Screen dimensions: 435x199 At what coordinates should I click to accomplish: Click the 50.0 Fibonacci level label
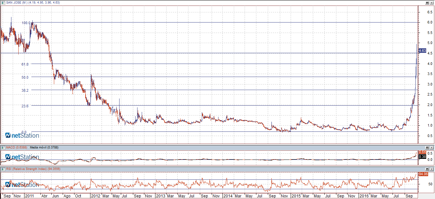click(25, 77)
